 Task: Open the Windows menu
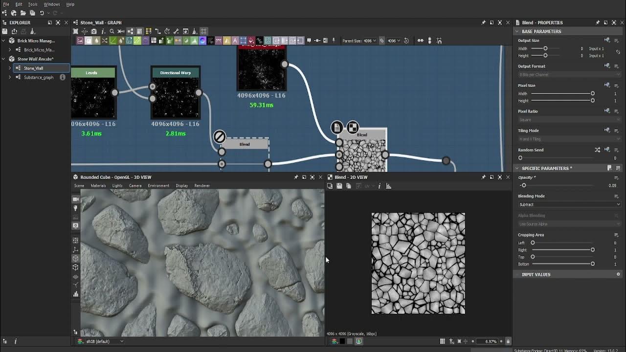coord(52,4)
